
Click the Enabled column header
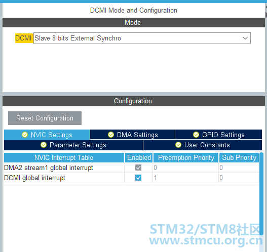click(139, 158)
